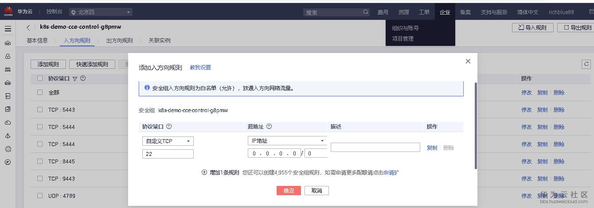Click the globe icon in left sidebar

pyautogui.click(x=8, y=149)
